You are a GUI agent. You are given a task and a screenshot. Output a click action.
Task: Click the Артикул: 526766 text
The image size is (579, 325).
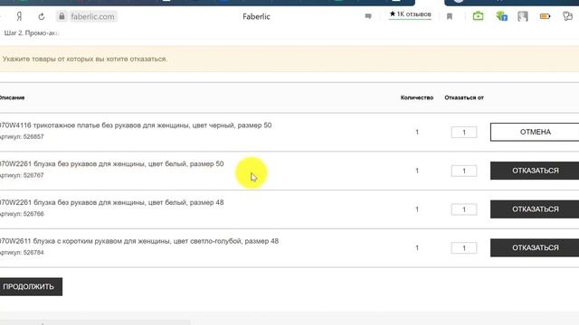(x=22, y=214)
